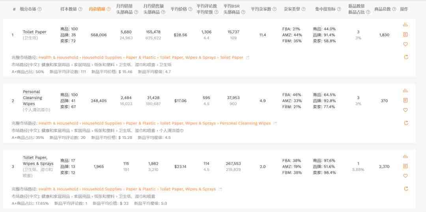Click the help icon beside 平均BSR 头部商品
The height and width of the screenshot is (212, 426).
coord(243,12)
